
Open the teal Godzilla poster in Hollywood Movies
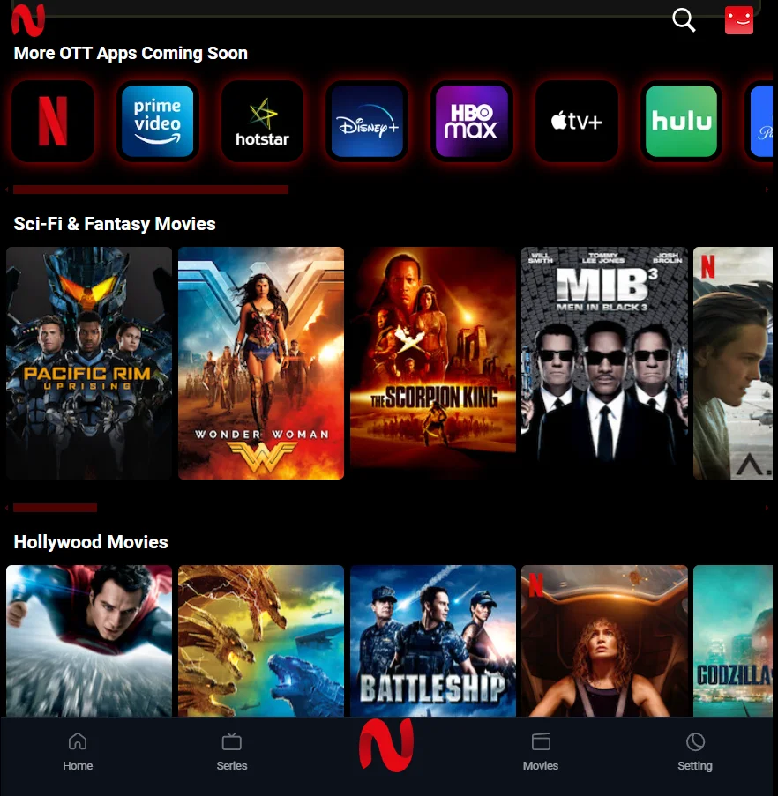(x=733, y=641)
